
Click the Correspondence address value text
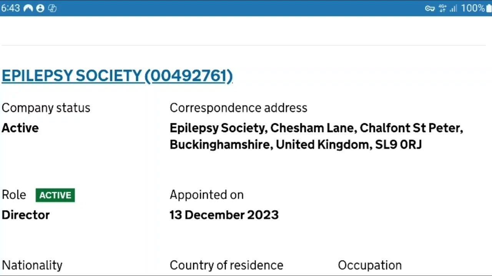316,136
